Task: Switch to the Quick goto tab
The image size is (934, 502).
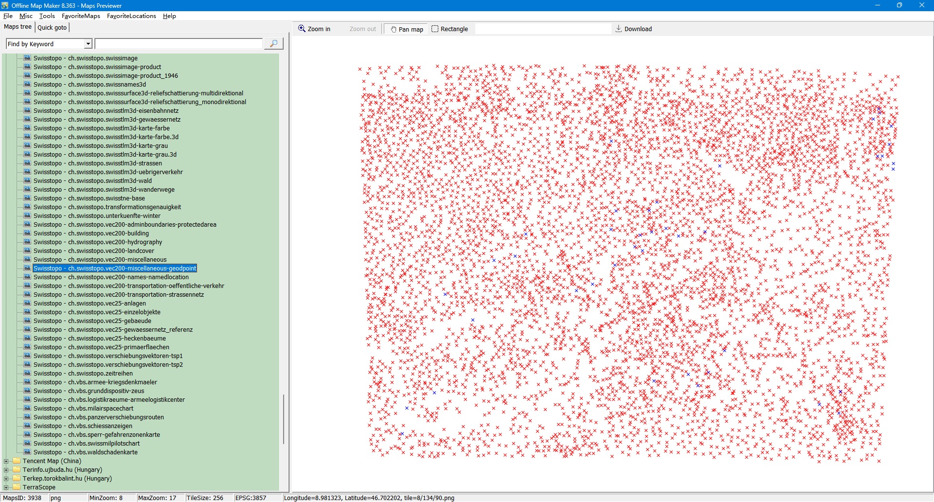Action: (52, 28)
